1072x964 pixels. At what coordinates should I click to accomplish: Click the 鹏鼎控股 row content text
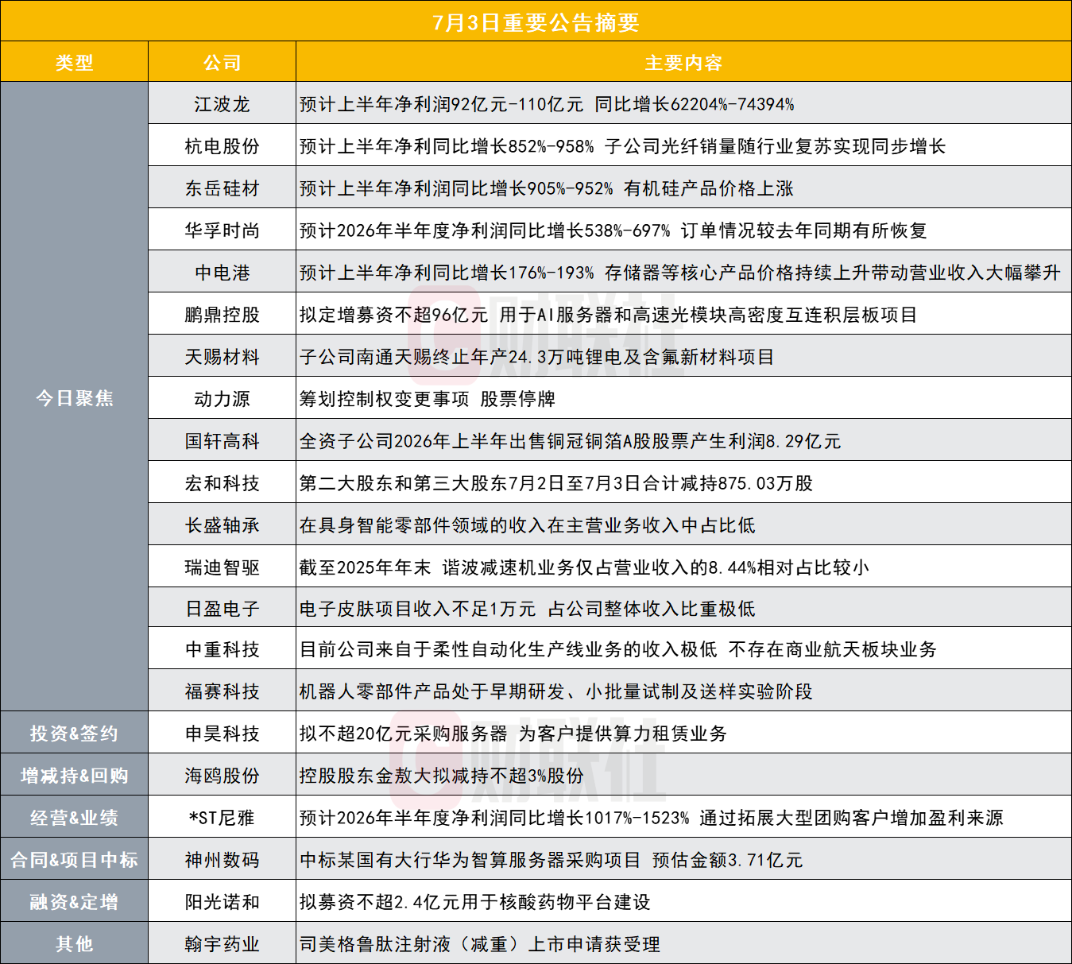pyautogui.click(x=608, y=315)
